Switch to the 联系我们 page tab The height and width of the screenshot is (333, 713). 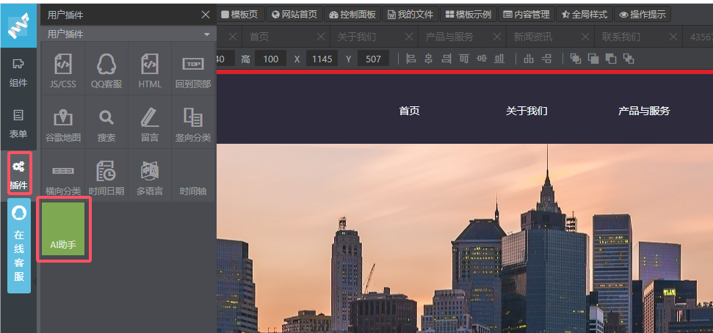click(x=621, y=37)
